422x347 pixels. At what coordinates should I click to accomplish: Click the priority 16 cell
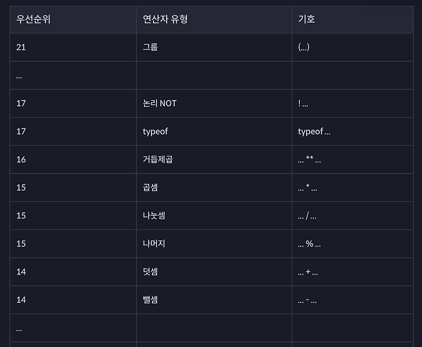click(x=73, y=160)
